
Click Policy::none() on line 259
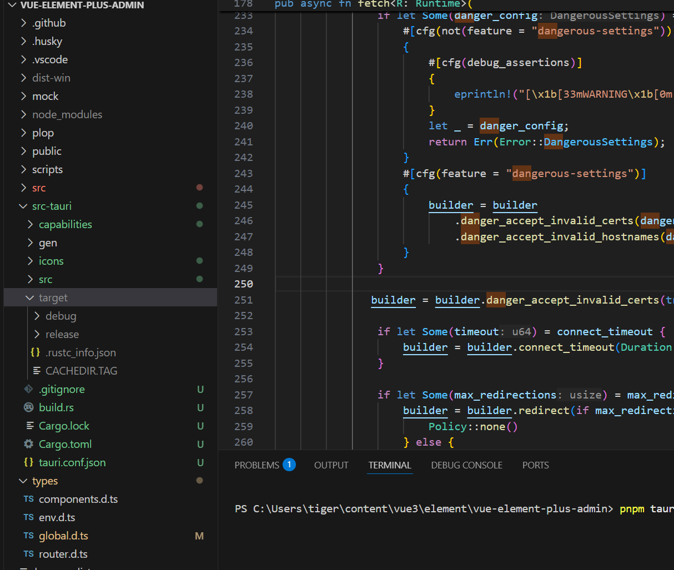473,426
